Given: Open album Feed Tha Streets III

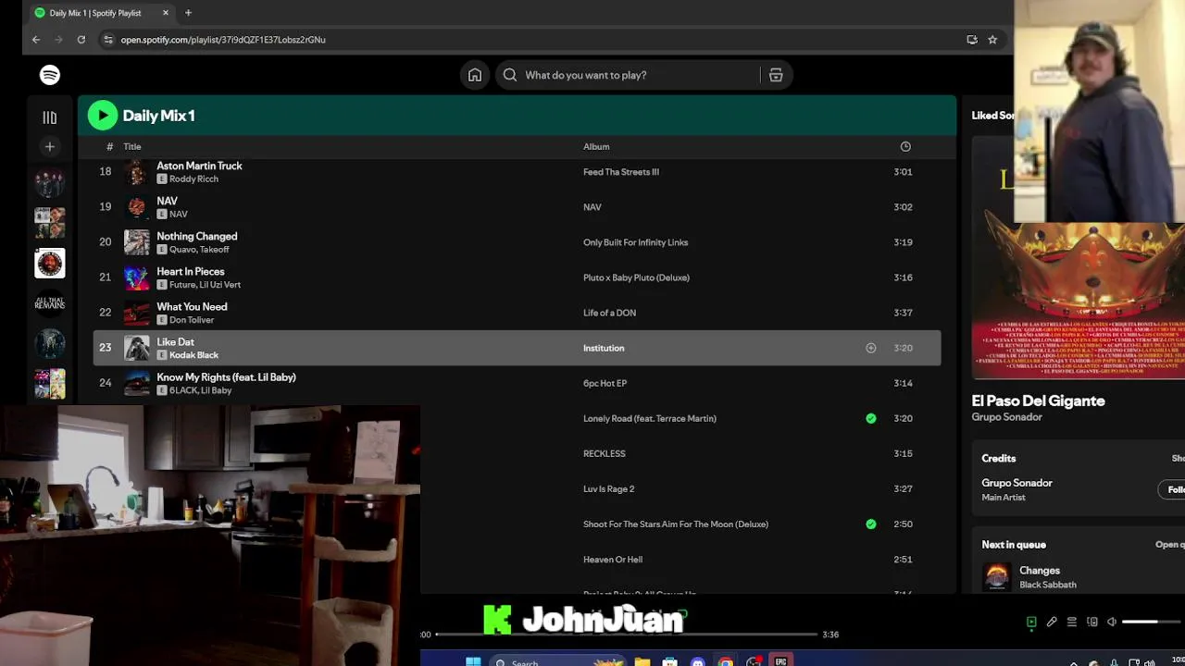Looking at the screenshot, I should coord(621,172).
